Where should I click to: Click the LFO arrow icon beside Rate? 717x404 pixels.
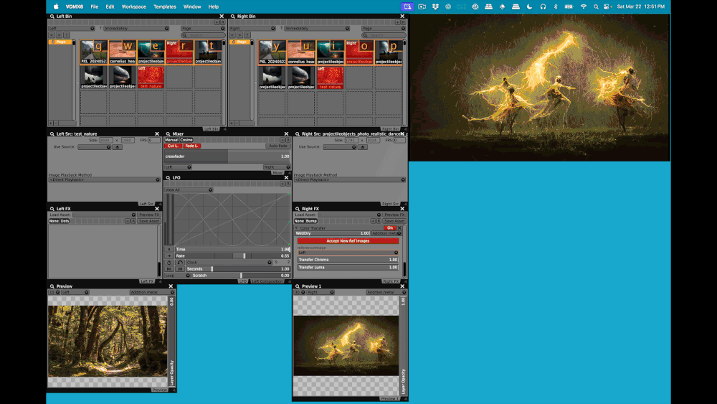pyautogui.click(x=169, y=255)
